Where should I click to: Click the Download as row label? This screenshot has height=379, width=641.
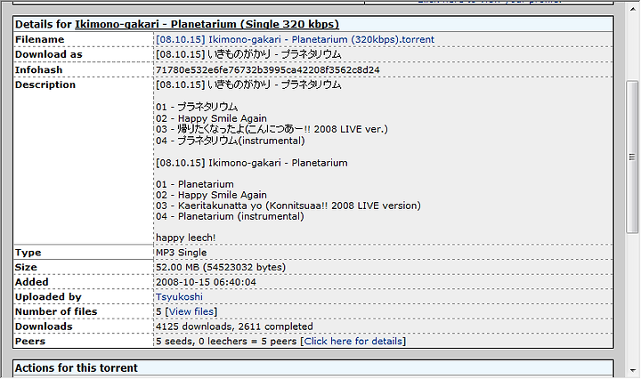[49, 54]
